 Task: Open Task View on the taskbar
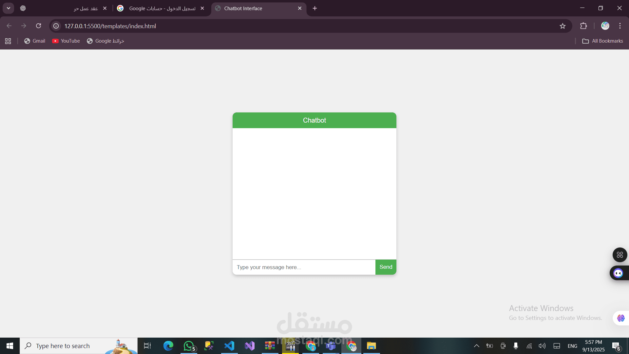point(147,346)
